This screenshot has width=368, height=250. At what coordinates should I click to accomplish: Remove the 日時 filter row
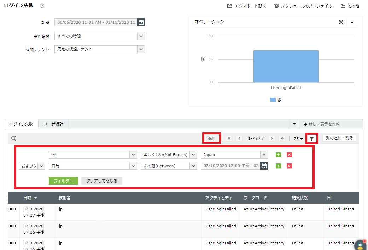point(290,166)
